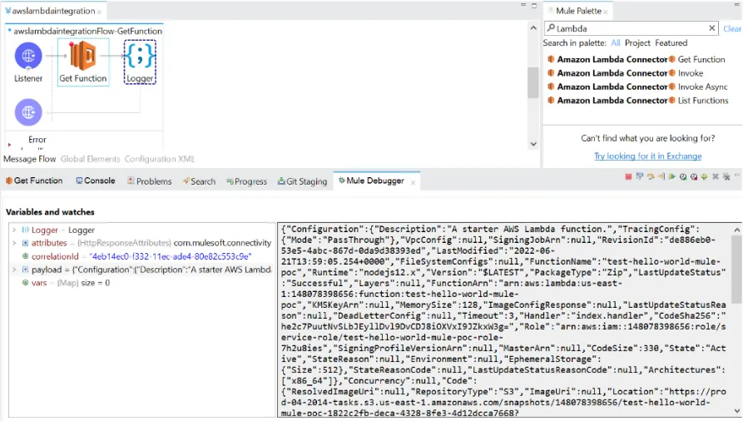The image size is (743, 421).
Task: Pick Amazon Lambda Connector Invoke operation
Action: [626, 73]
